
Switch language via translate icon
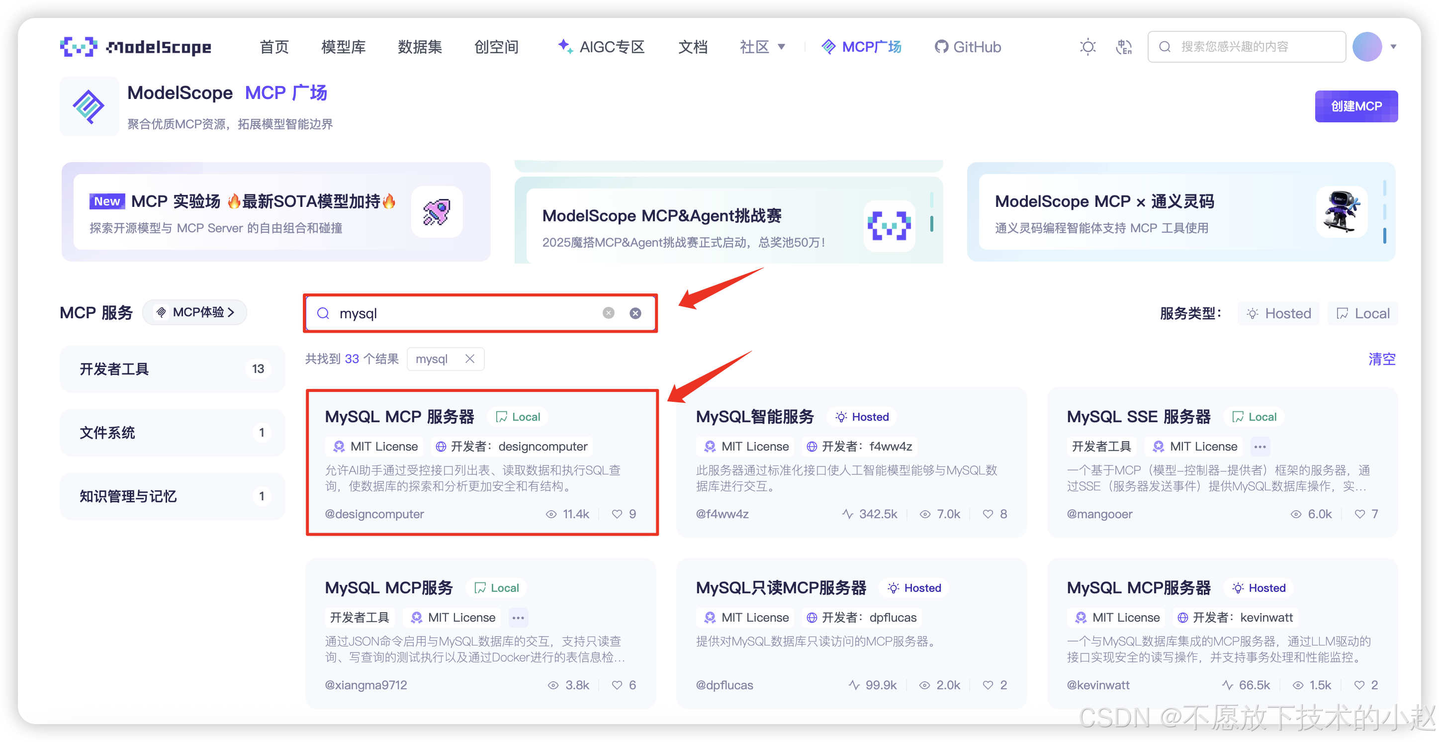click(x=1123, y=47)
